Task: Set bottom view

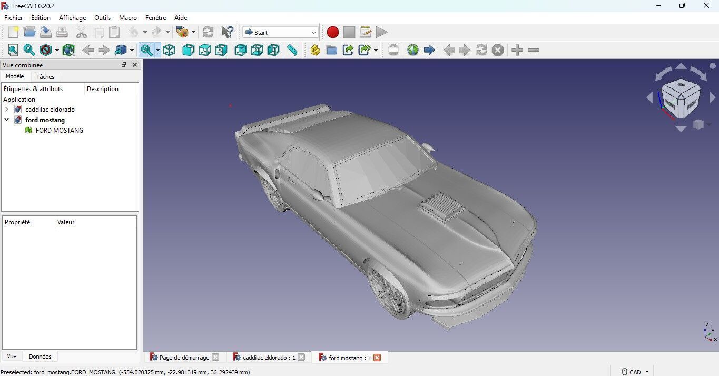Action: 257,50
